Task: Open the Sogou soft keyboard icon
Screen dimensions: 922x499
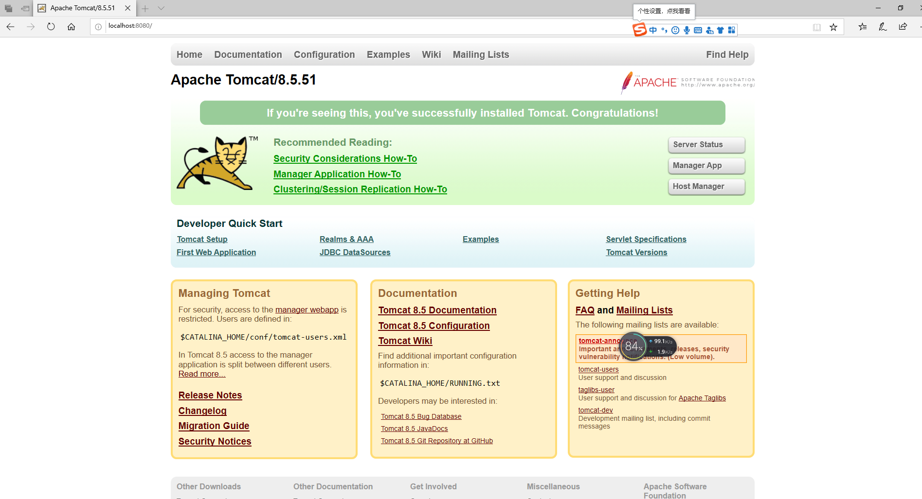Action: point(698,30)
